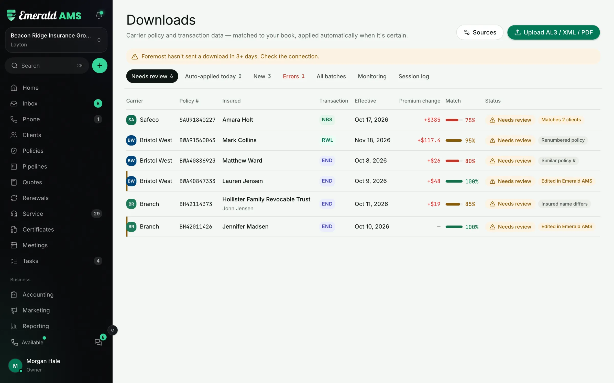Screen dimensions: 614x383
Task: Open Marketing in sidebar
Action: 56,310
